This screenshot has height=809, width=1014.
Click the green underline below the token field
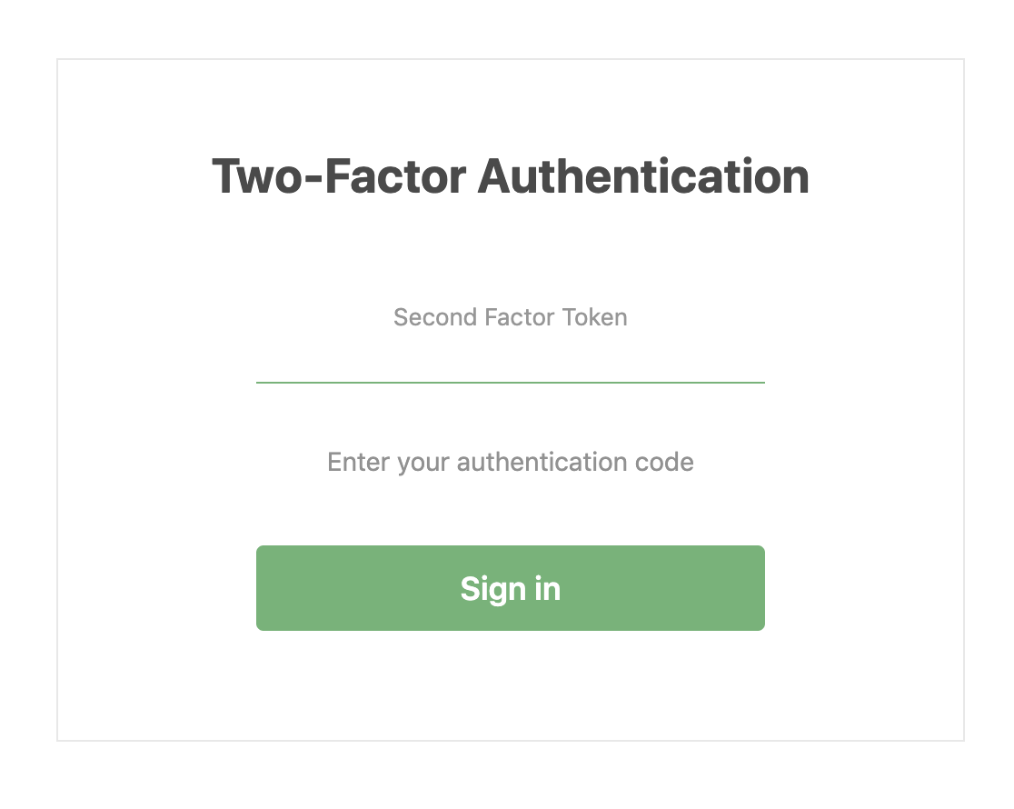pos(510,384)
